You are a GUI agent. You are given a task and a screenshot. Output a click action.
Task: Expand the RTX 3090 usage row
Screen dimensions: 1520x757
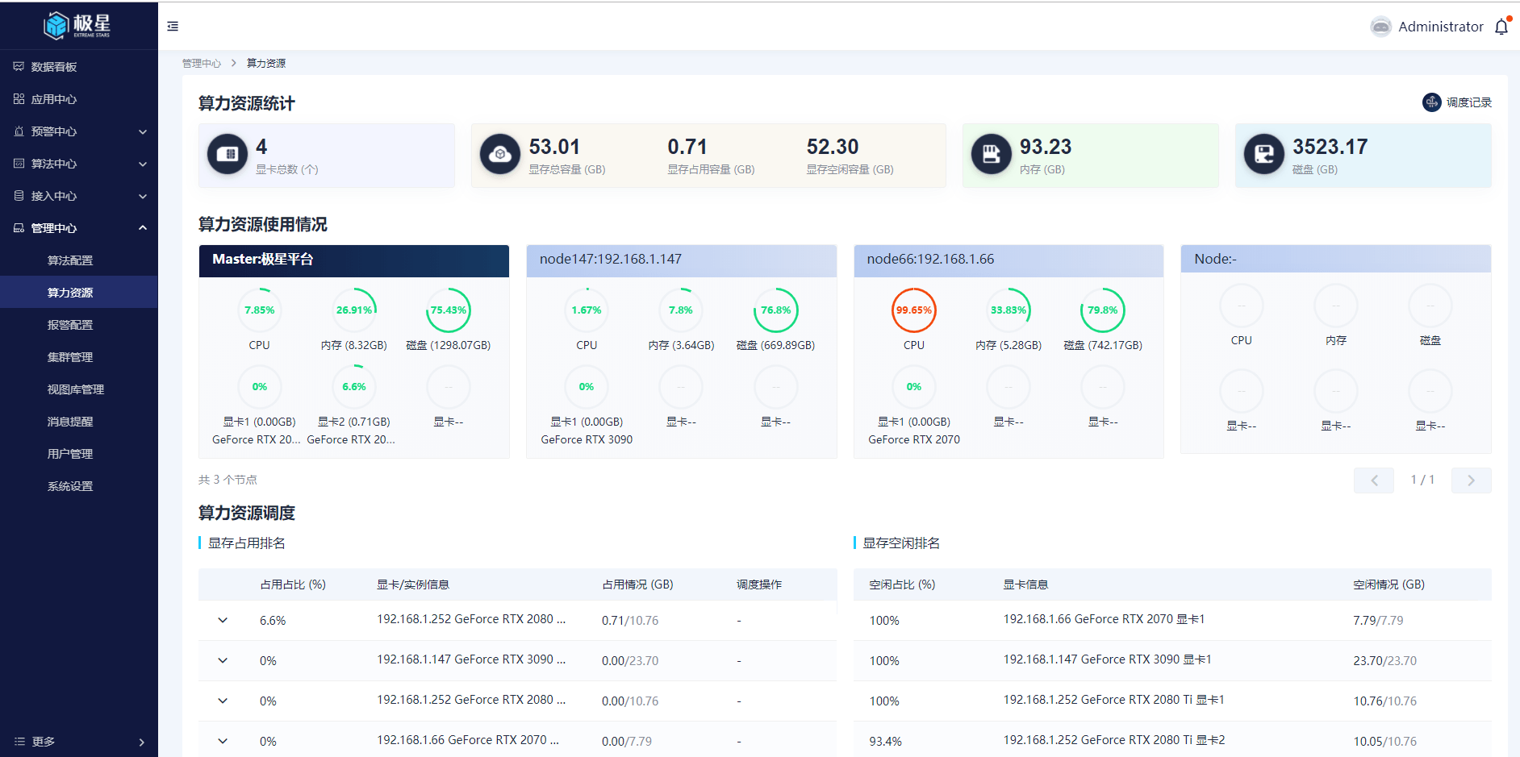[223, 660]
